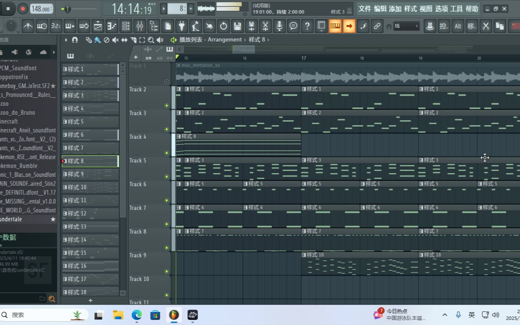Screen dimensions: 520x325
Task: Click the stop playback button
Action: 8,8
